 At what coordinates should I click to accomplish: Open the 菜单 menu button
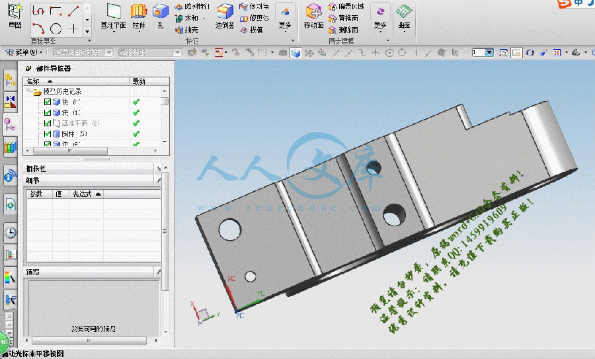24,52
